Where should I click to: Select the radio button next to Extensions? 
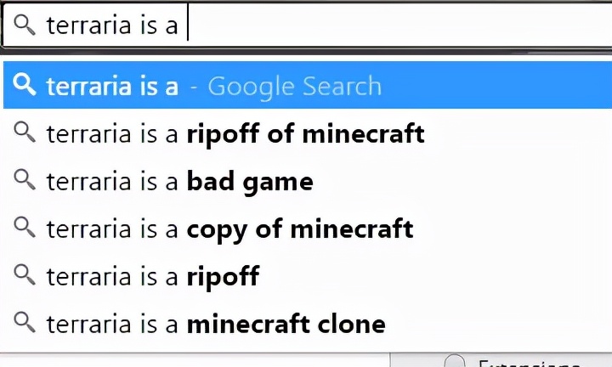456,362
